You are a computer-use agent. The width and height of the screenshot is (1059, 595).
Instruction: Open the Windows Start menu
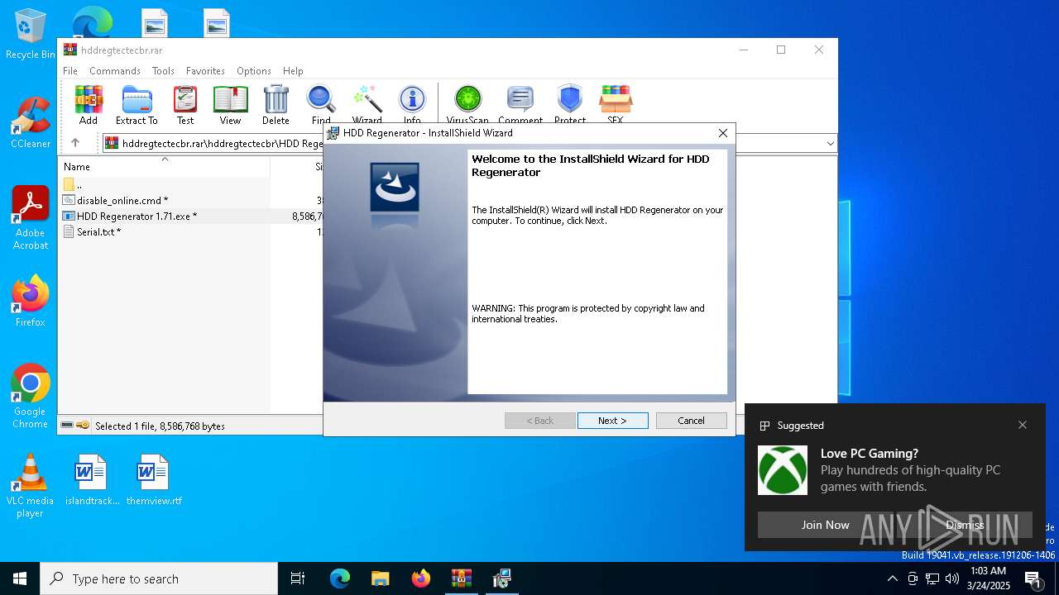(x=20, y=578)
